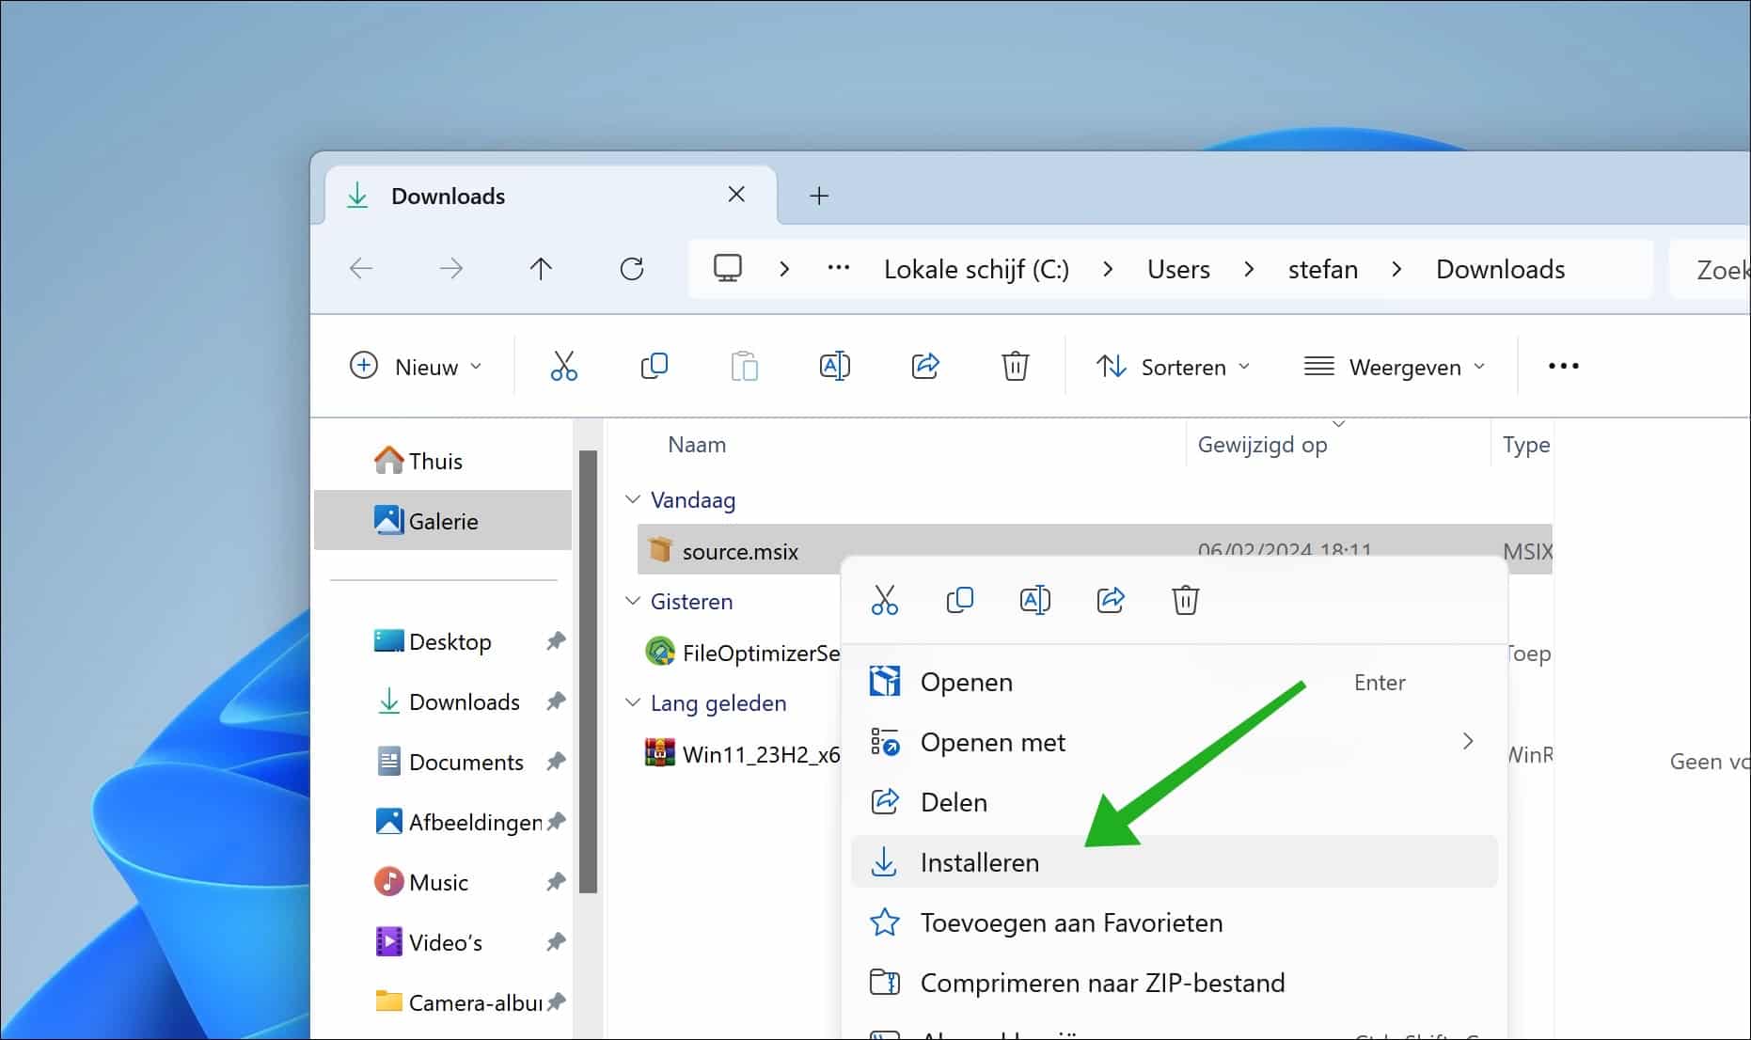Image resolution: width=1751 pixels, height=1040 pixels.
Task: Refresh the Downloads folder view
Action: [632, 269]
